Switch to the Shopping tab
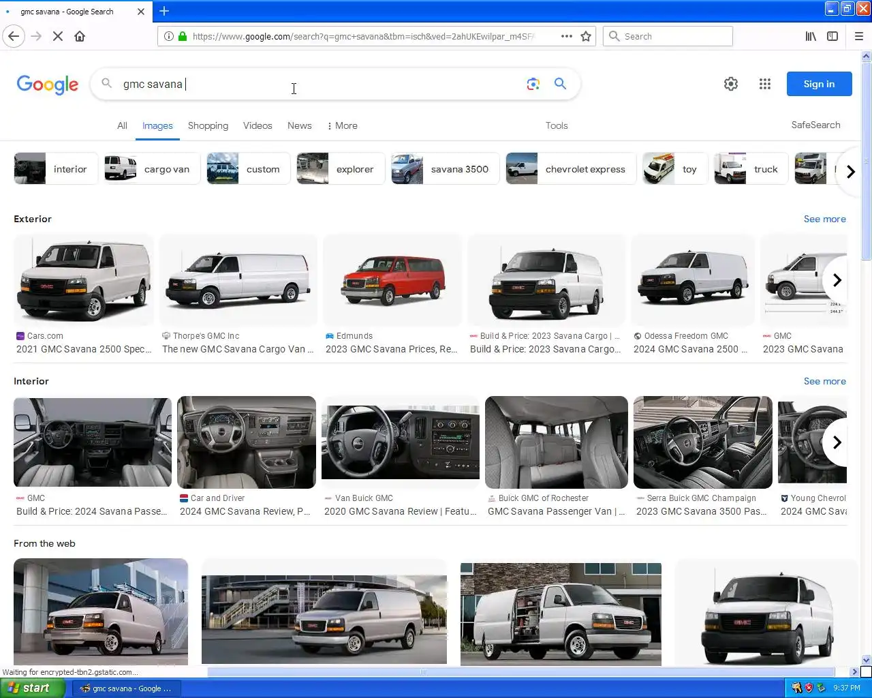872x698 pixels. point(208,125)
